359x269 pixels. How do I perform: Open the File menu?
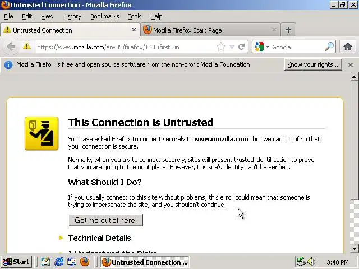(x=8, y=16)
